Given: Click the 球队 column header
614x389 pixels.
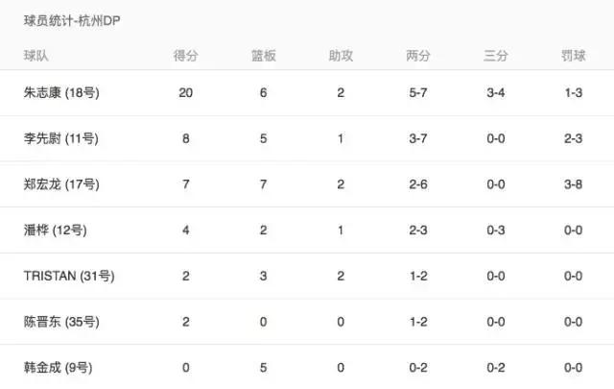Looking at the screenshot, I should 36,56.
